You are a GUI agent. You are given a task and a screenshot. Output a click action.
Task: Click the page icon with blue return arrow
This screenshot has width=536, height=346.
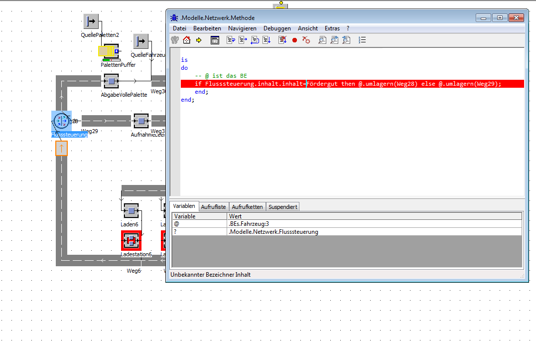tap(231, 40)
